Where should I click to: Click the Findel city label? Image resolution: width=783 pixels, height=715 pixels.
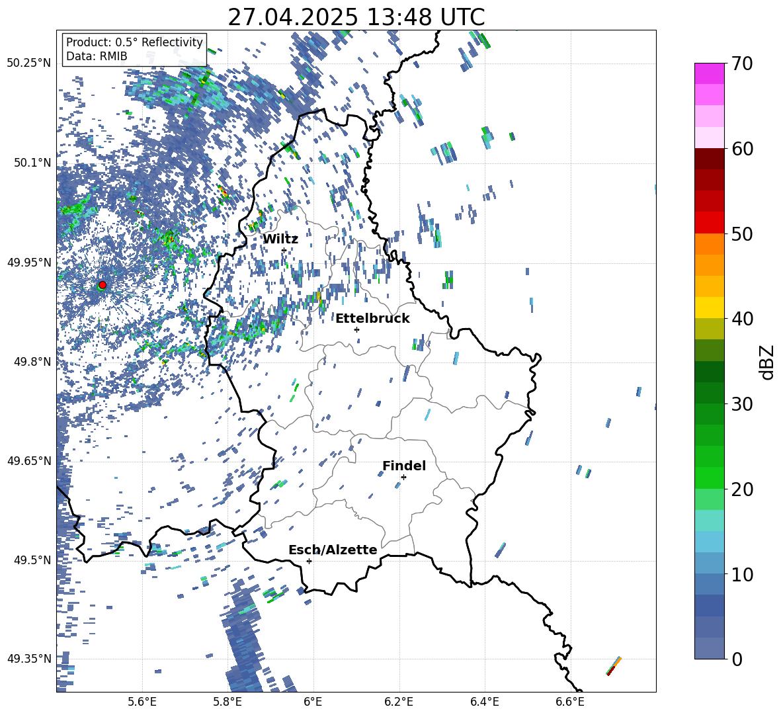[404, 466]
